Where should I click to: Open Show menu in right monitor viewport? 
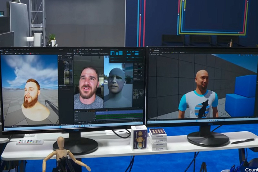[x=161, y=54]
